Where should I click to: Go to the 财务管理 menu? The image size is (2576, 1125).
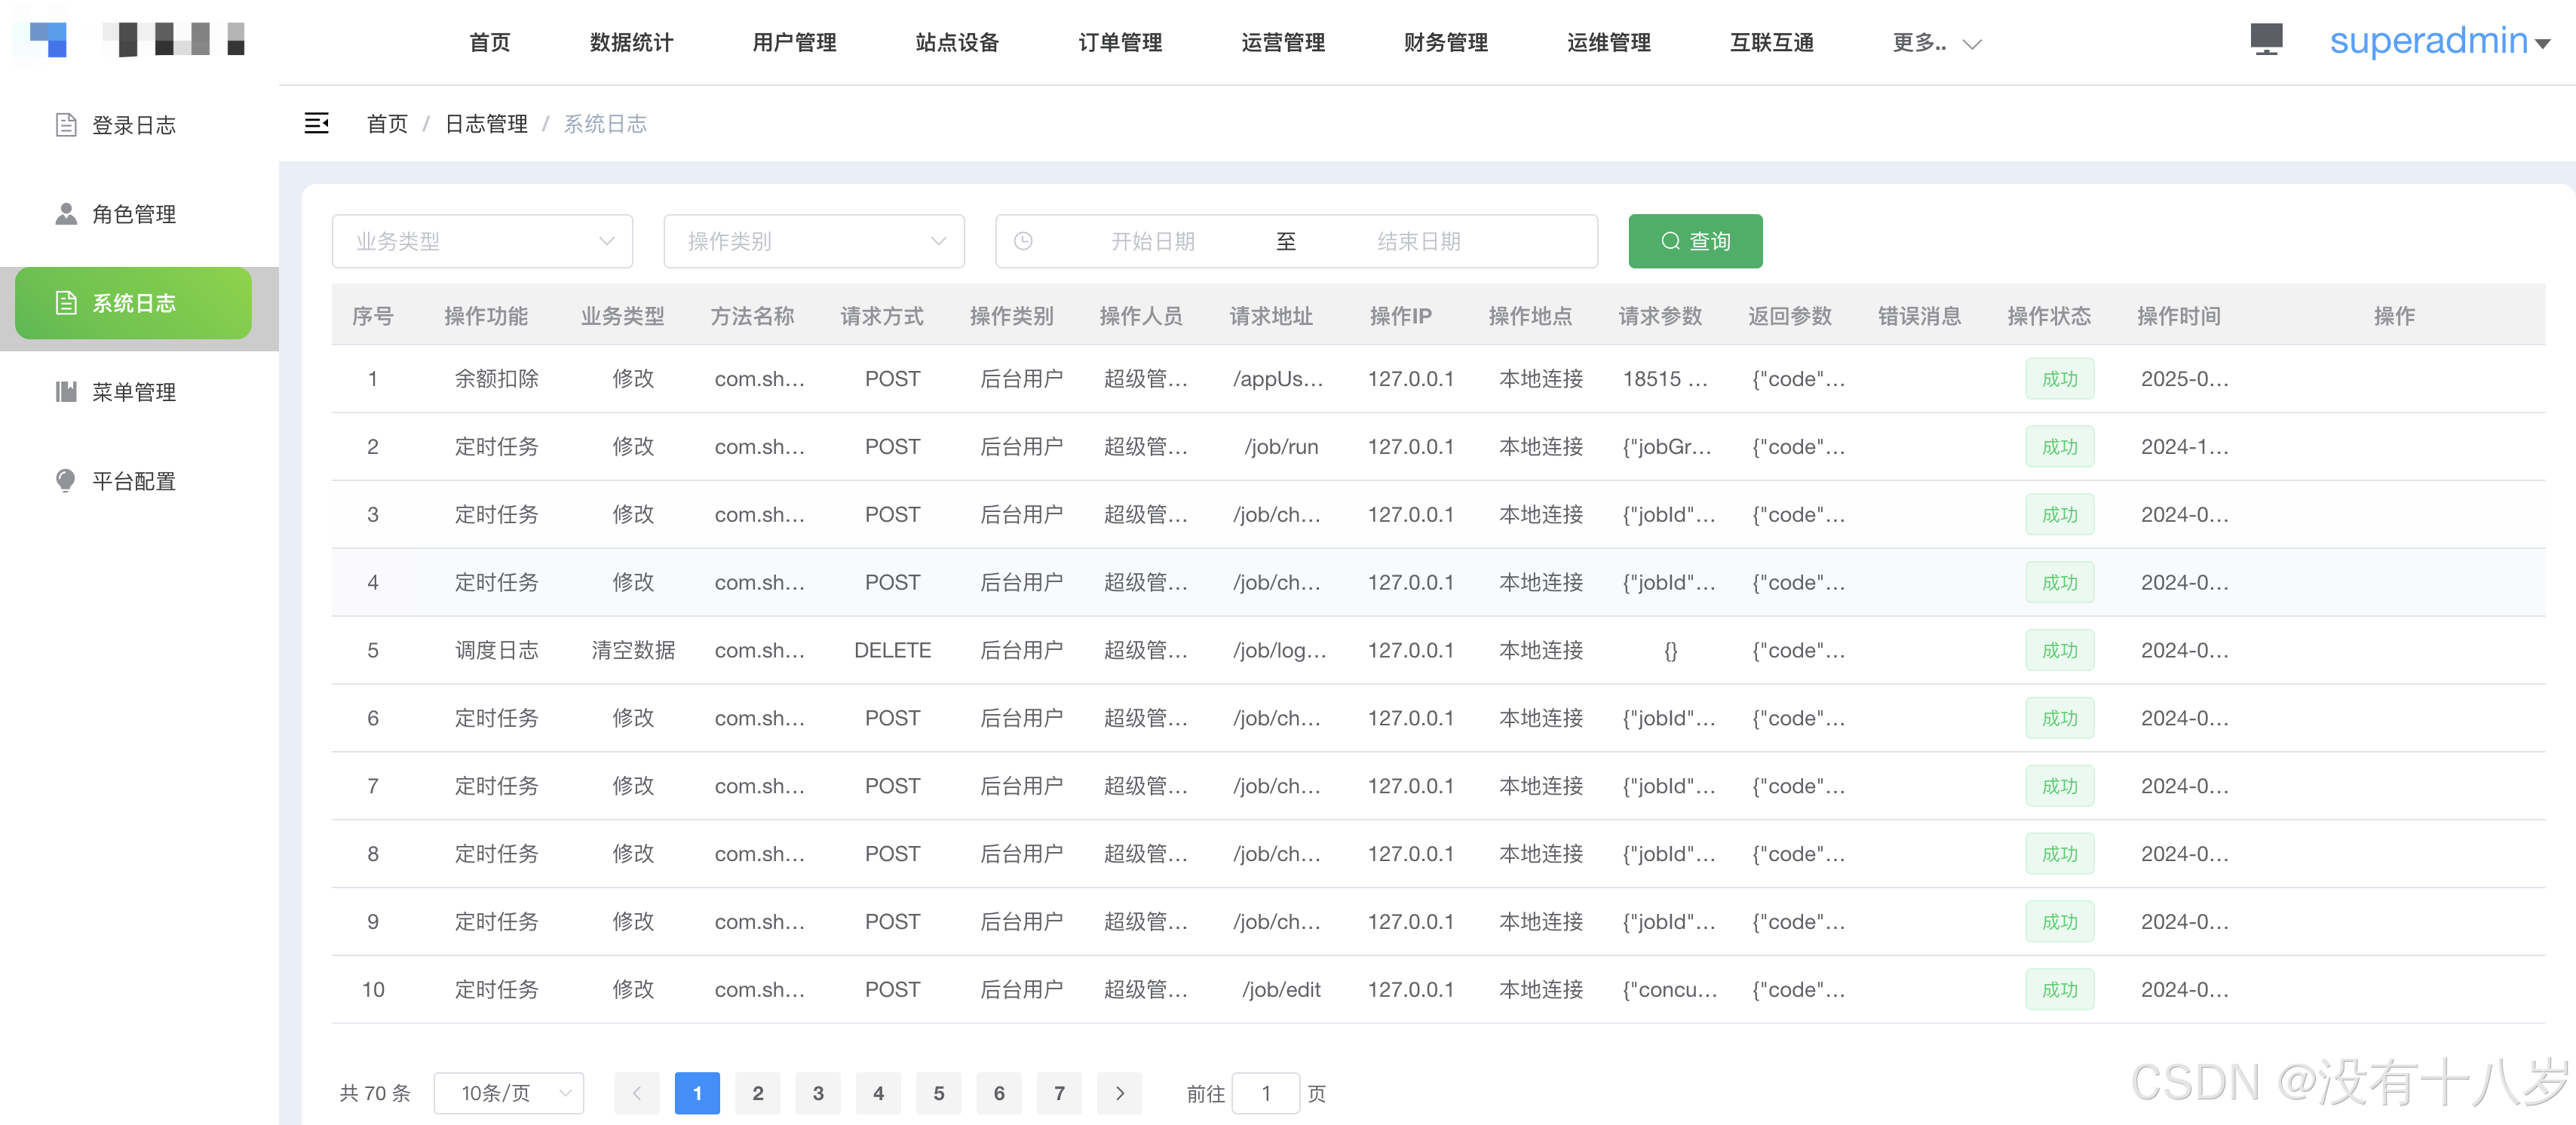click(1445, 43)
